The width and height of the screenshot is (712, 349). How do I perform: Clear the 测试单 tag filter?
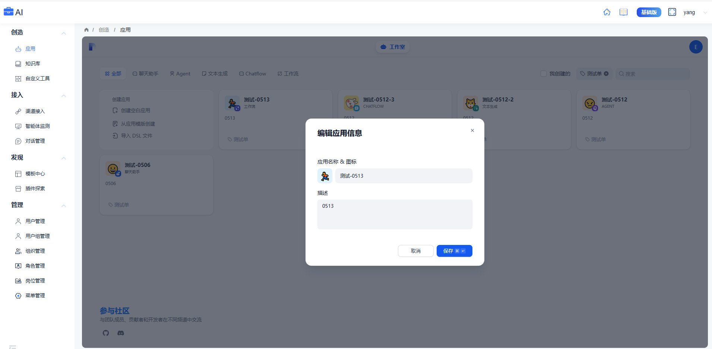(606, 74)
